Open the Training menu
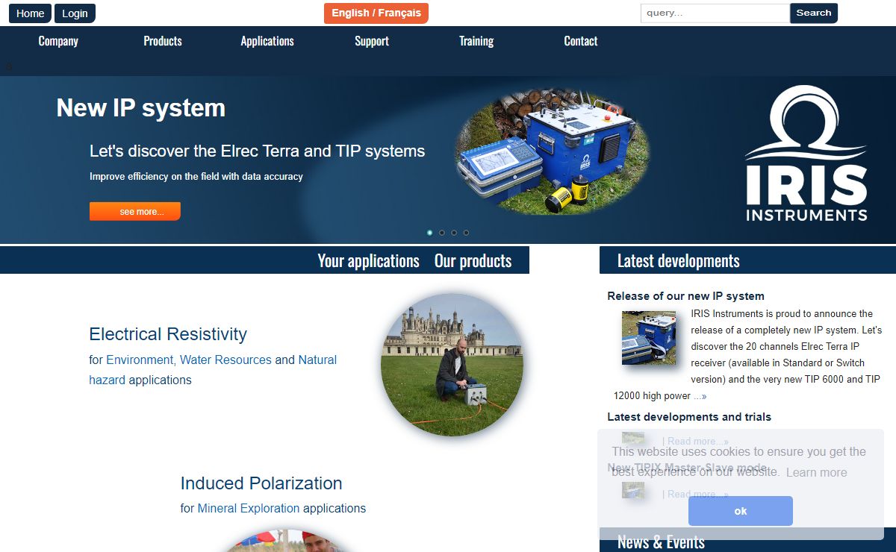896x552 pixels. 476,41
